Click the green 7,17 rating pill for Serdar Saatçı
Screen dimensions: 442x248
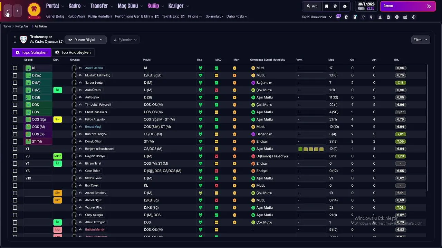point(401,83)
